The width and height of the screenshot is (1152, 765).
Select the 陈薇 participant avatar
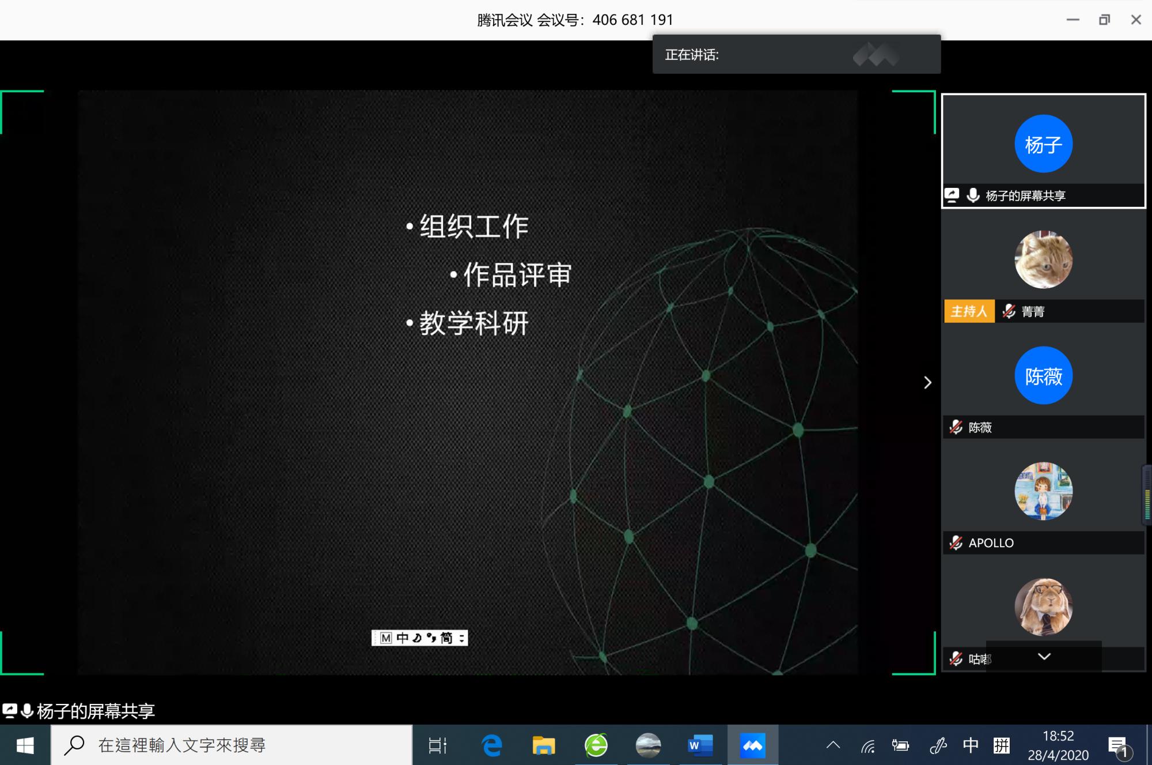[x=1043, y=375]
